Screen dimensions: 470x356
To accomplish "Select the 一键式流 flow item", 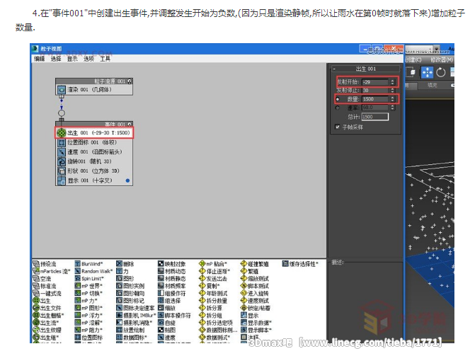I will pyautogui.click(x=47, y=293).
